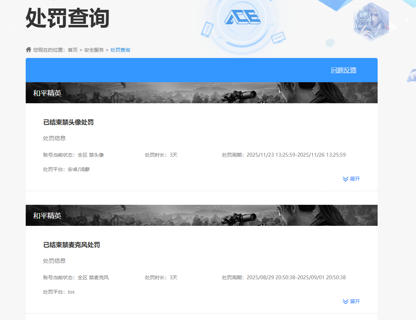Click the first 和平精英 banner above 禁头像

(x=202, y=93)
